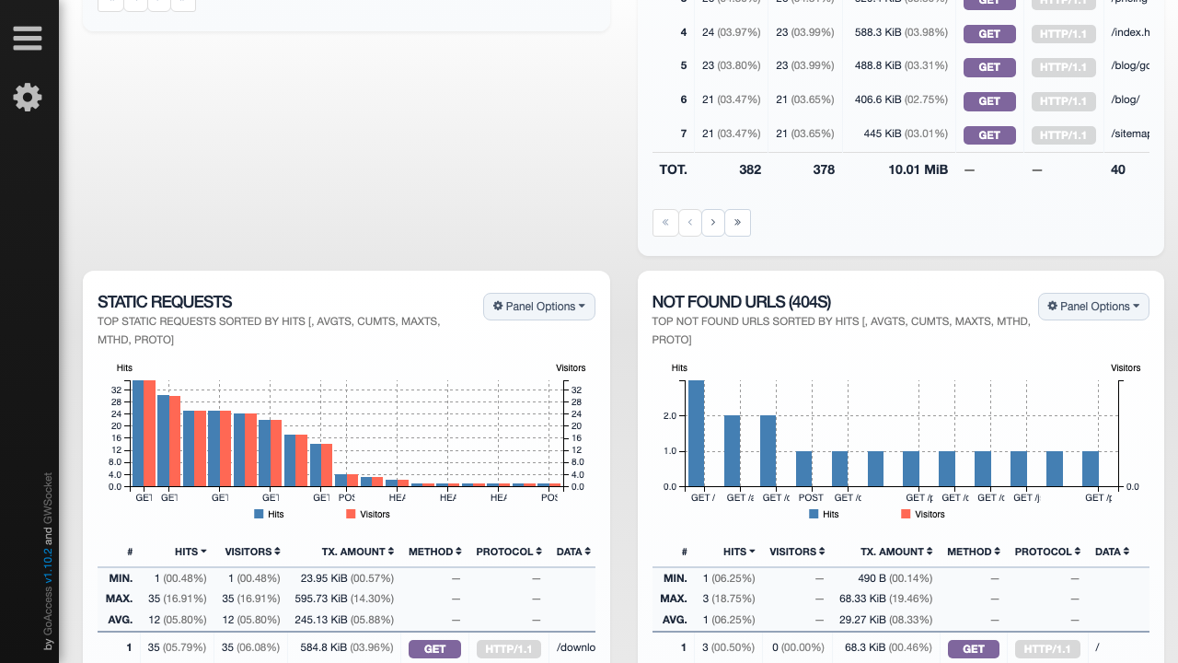The height and width of the screenshot is (663, 1178).
Task: Go to last page in requests pagination
Action: 737,223
